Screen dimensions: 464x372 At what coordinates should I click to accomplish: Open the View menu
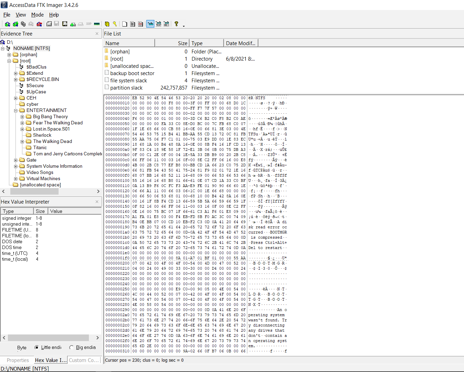coord(21,15)
